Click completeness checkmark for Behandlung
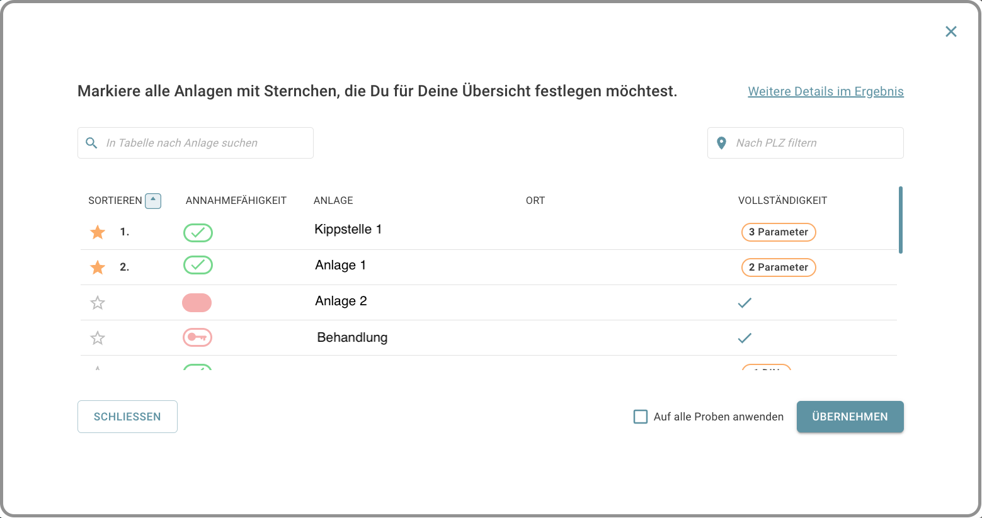This screenshot has height=518, width=982. (x=745, y=338)
